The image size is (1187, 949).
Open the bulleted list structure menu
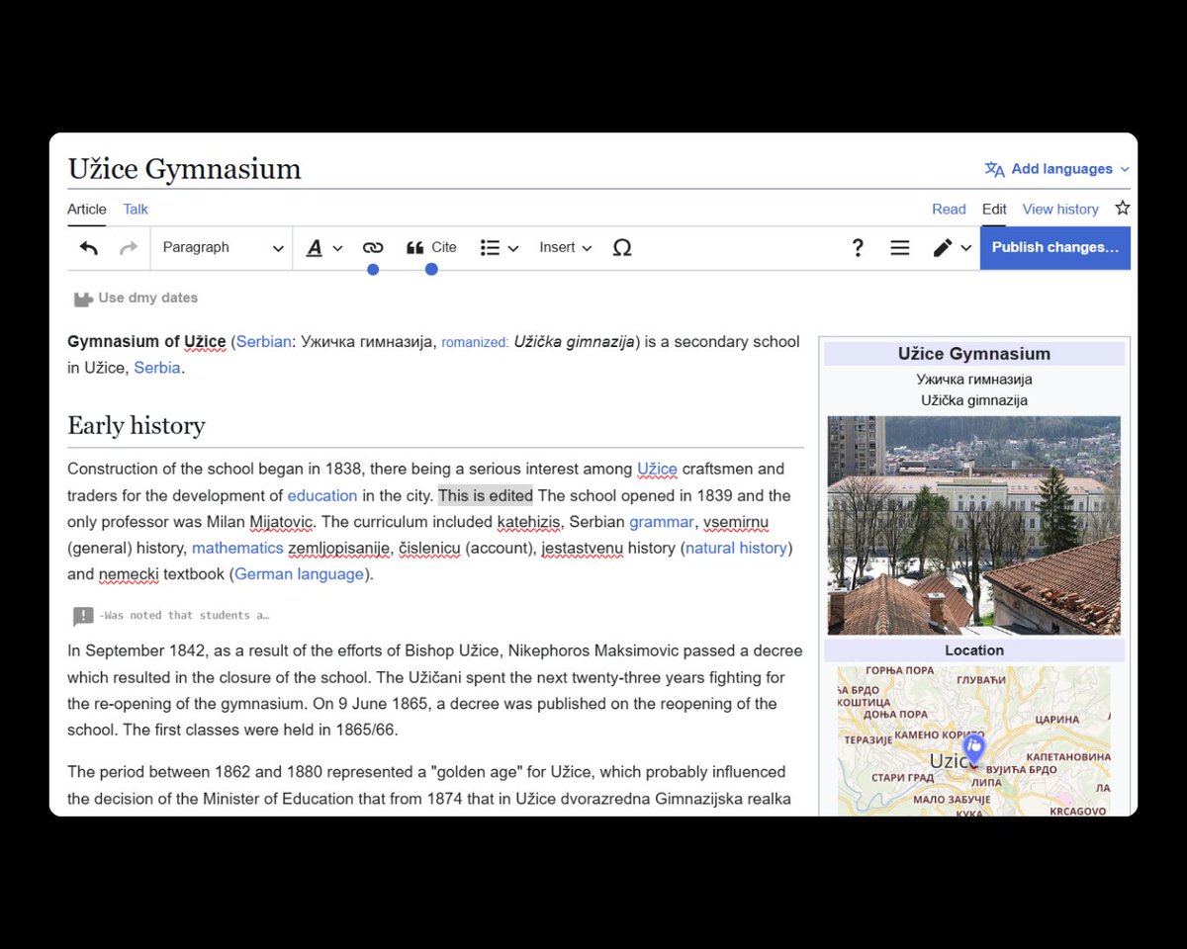pyautogui.click(x=500, y=248)
